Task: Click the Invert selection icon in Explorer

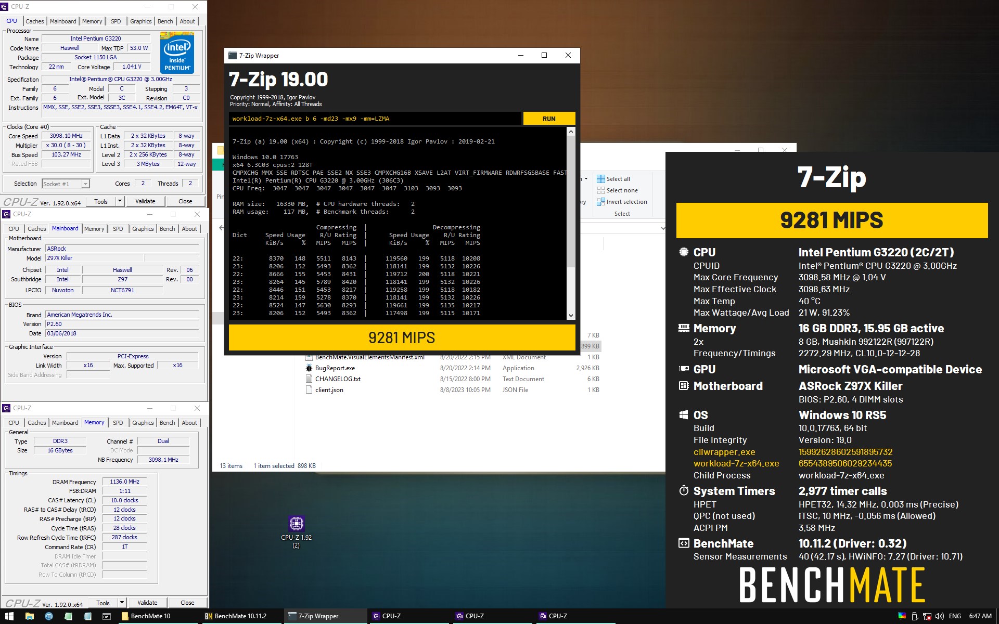Action: click(x=601, y=202)
